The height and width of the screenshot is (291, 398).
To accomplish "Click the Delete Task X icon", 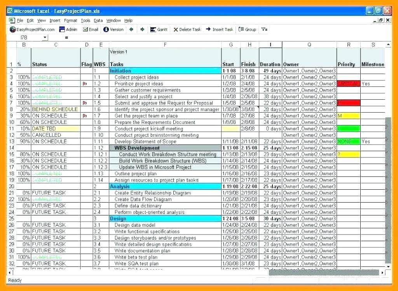I will 176,30.
